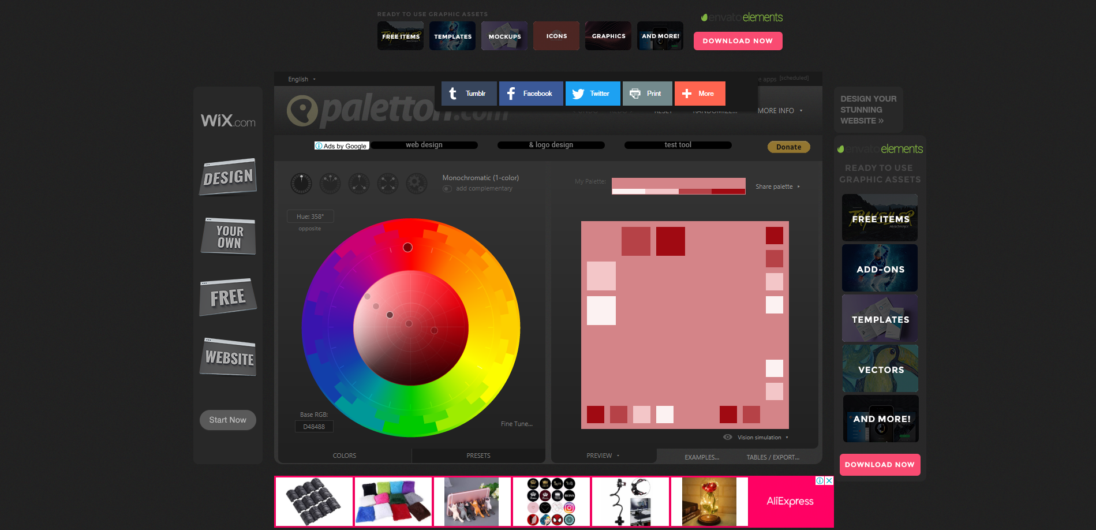The height and width of the screenshot is (530, 1096).
Task: Open the TABLES / EXPORT tab
Action: (773, 457)
